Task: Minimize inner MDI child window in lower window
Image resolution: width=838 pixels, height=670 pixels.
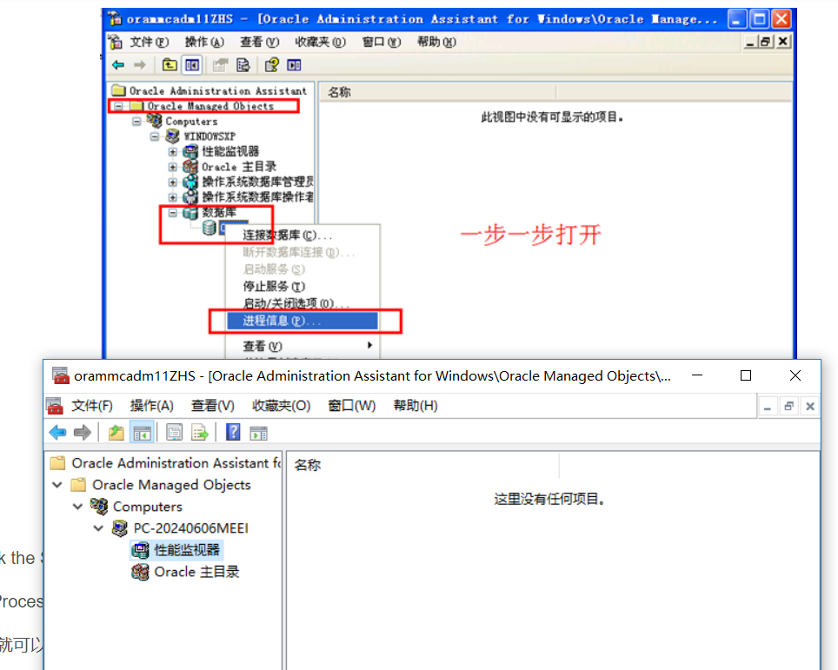Action: pyautogui.click(x=768, y=407)
